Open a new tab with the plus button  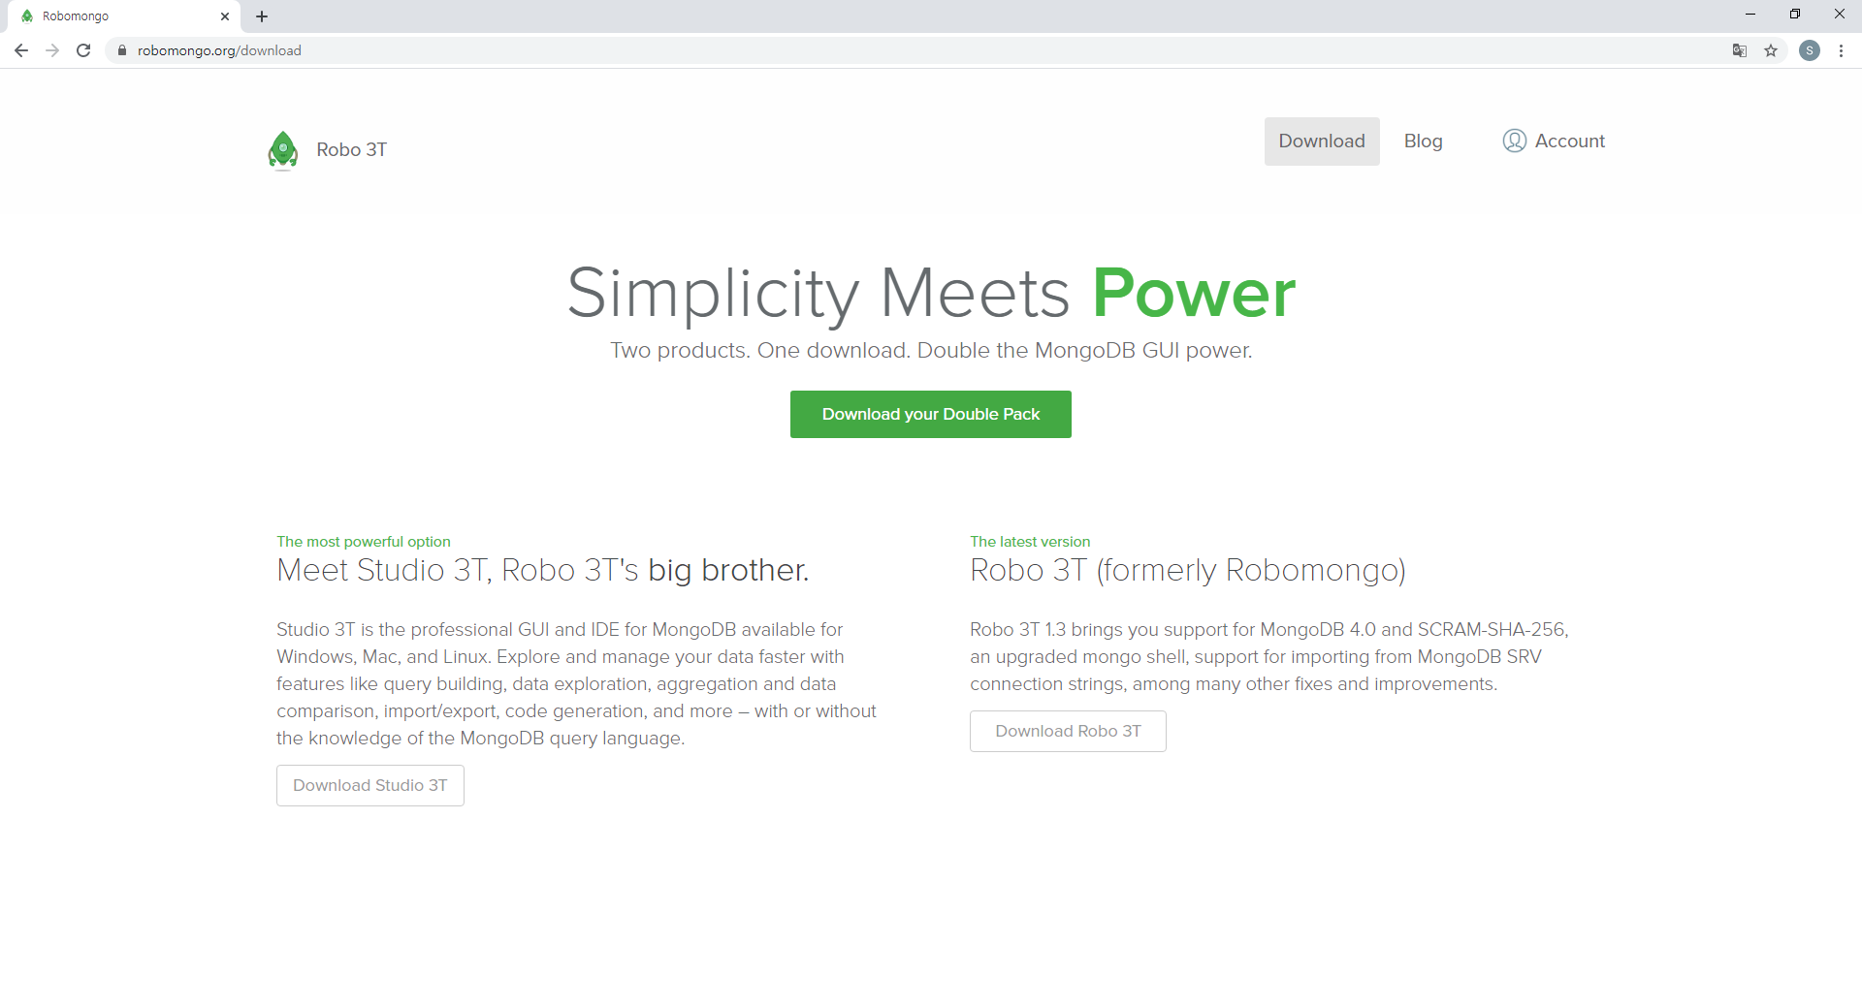(262, 16)
